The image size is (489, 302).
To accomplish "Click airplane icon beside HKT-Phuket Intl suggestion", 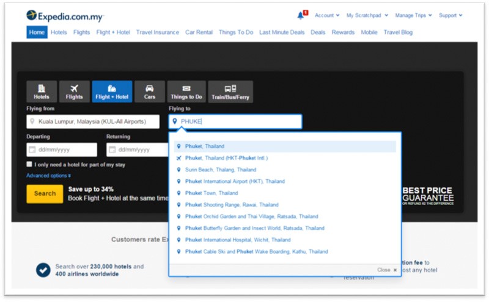I will (178, 158).
